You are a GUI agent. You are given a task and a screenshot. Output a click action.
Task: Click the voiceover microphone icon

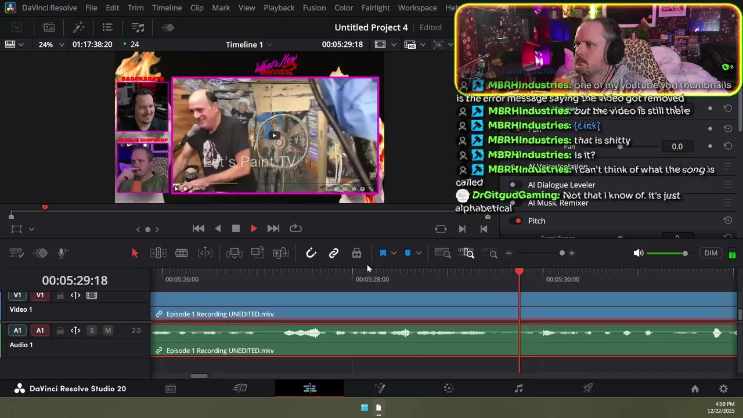point(63,253)
